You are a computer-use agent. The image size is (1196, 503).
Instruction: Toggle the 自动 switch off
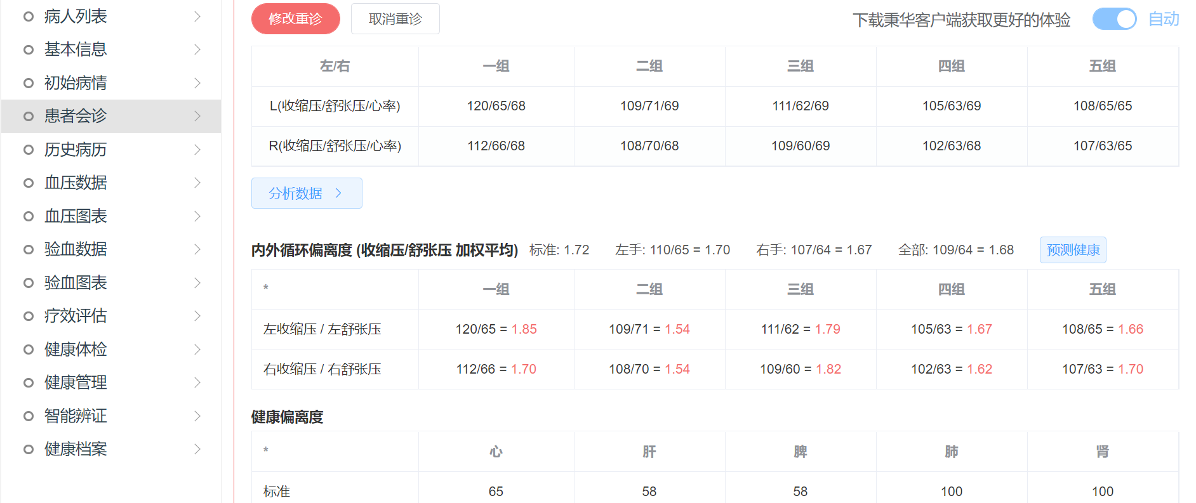click(1114, 19)
